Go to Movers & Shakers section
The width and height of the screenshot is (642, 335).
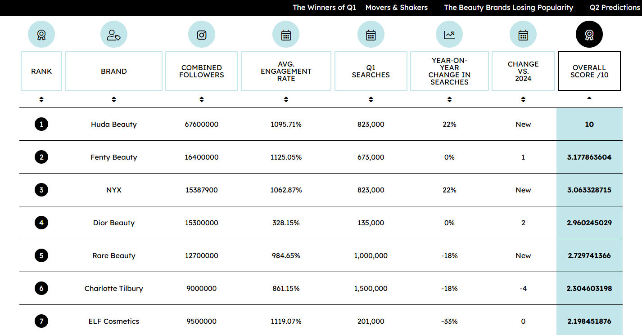(x=397, y=8)
